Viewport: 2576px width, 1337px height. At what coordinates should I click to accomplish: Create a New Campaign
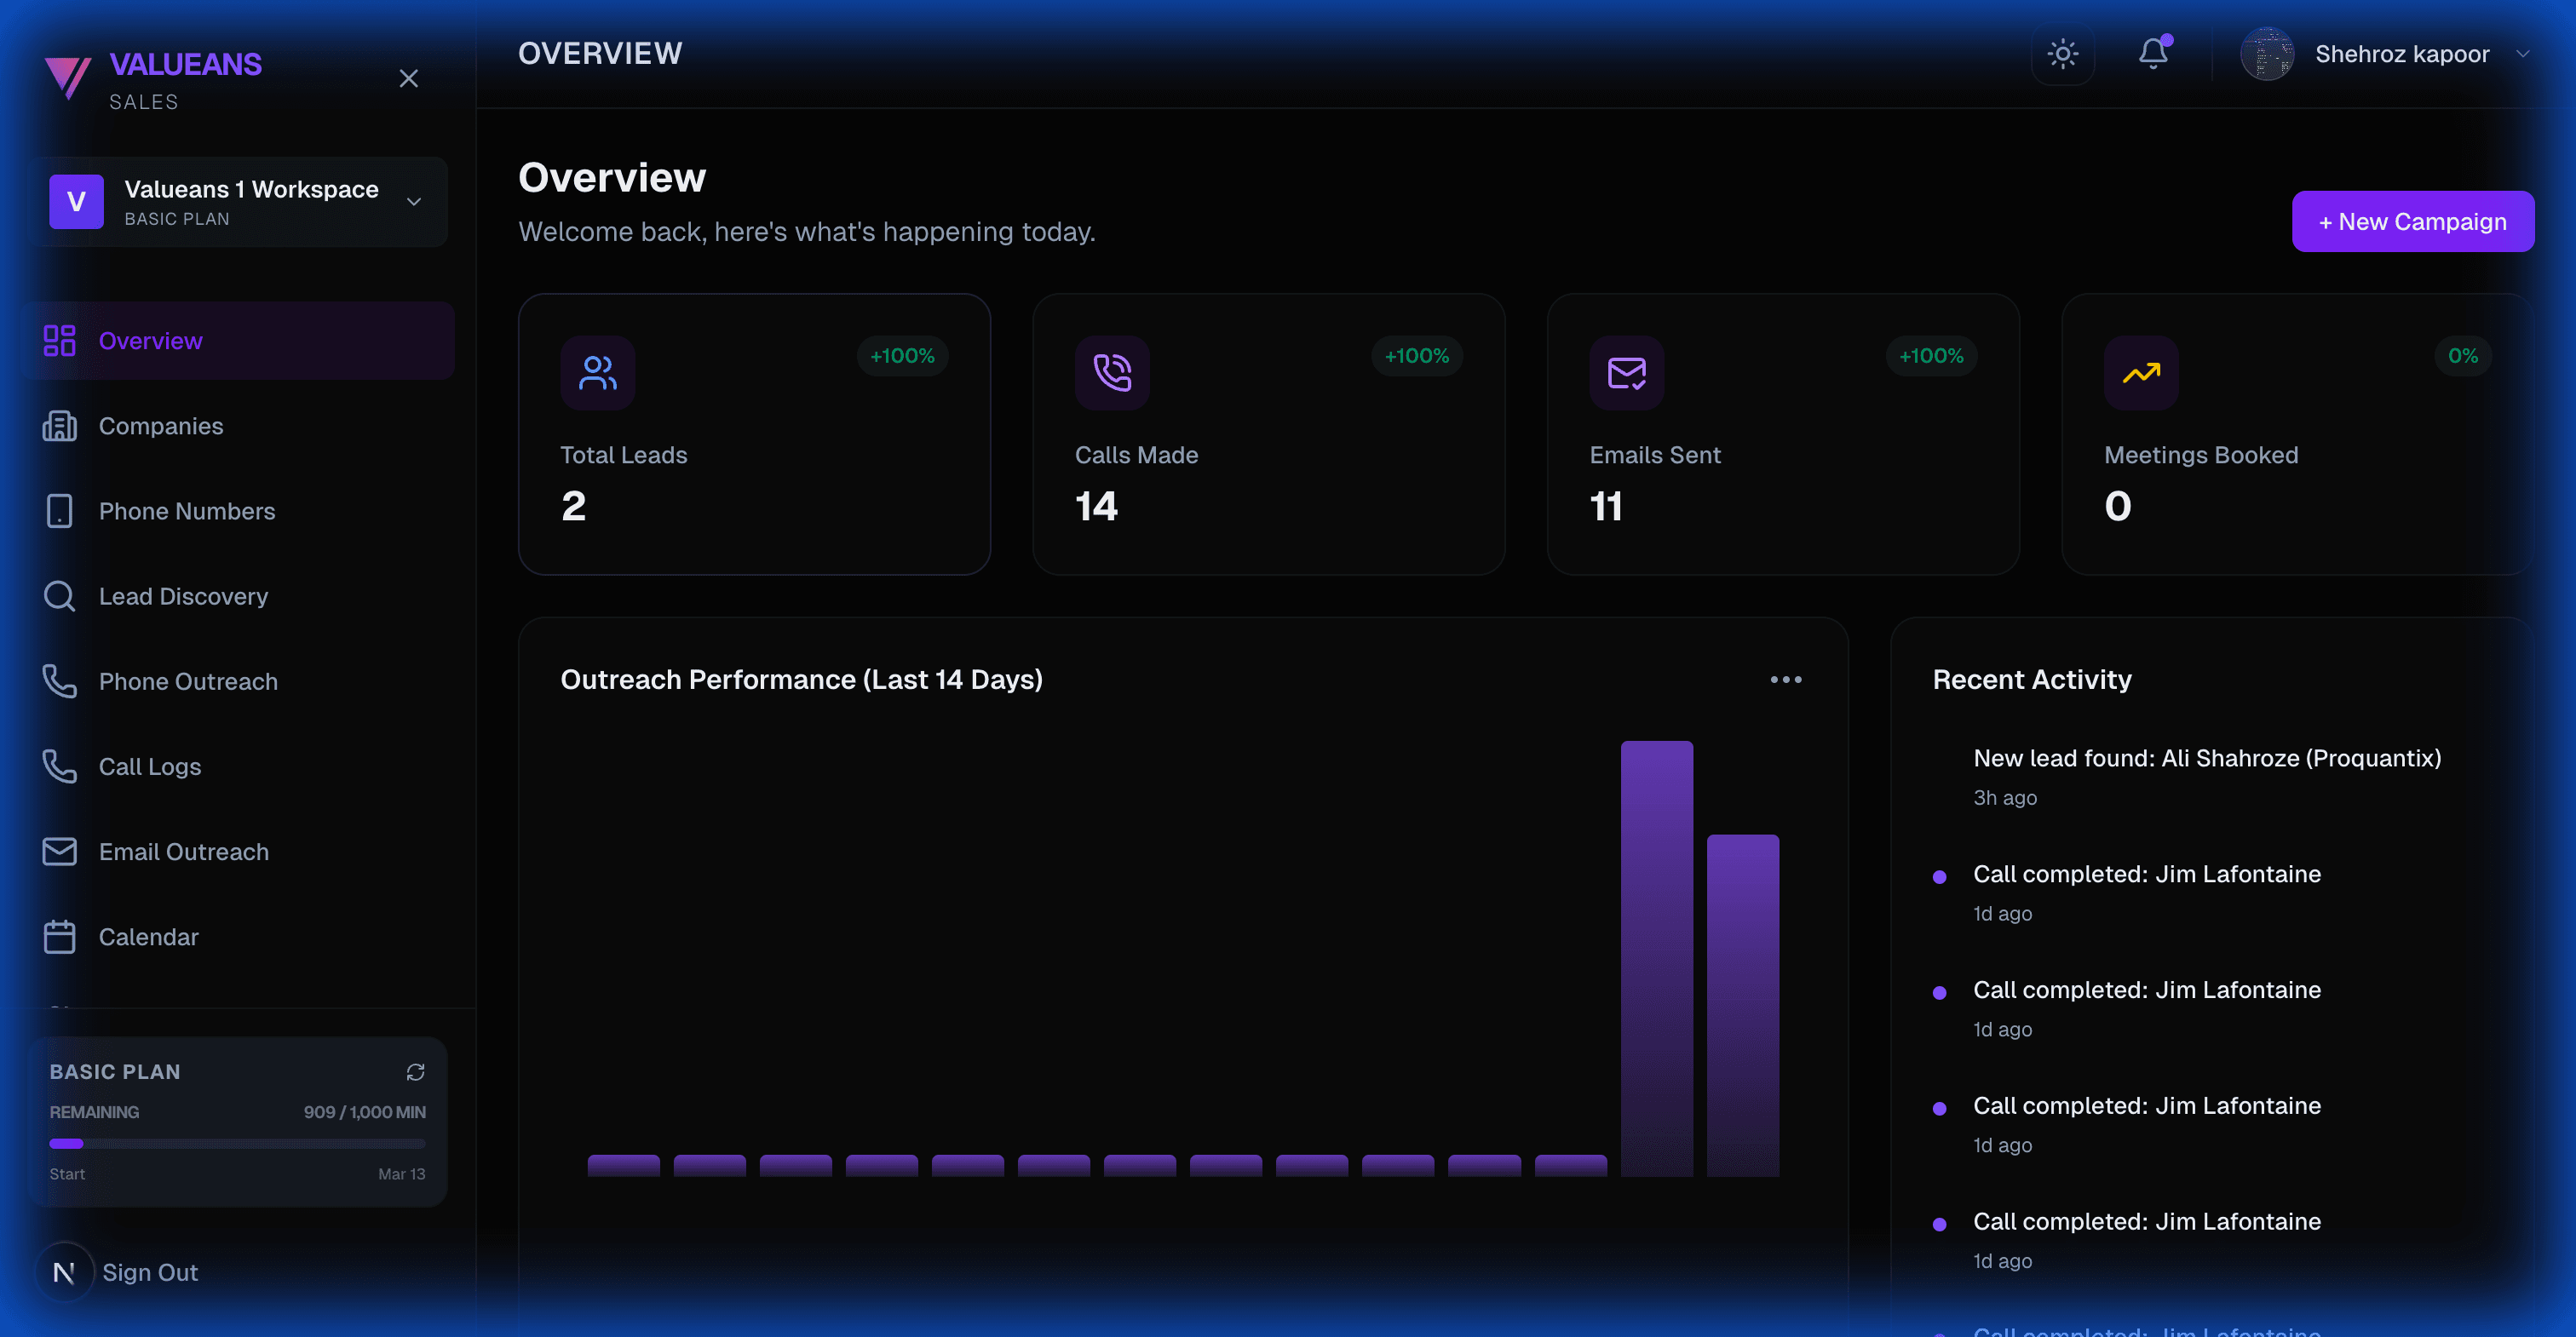pyautogui.click(x=2413, y=221)
